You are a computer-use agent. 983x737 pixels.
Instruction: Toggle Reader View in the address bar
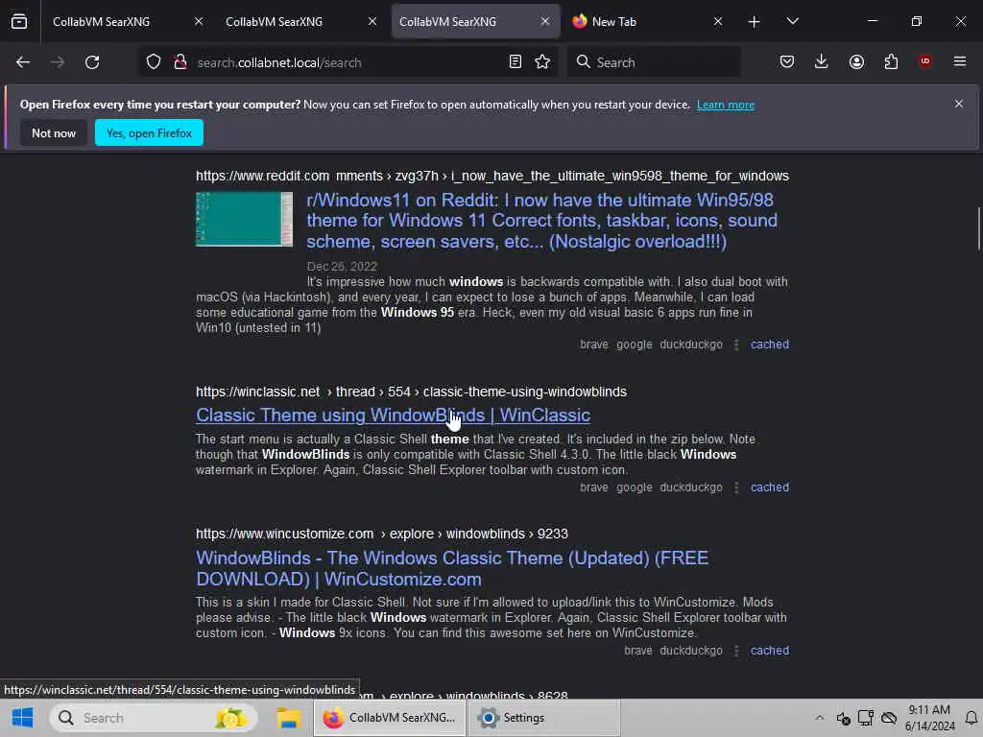point(515,62)
